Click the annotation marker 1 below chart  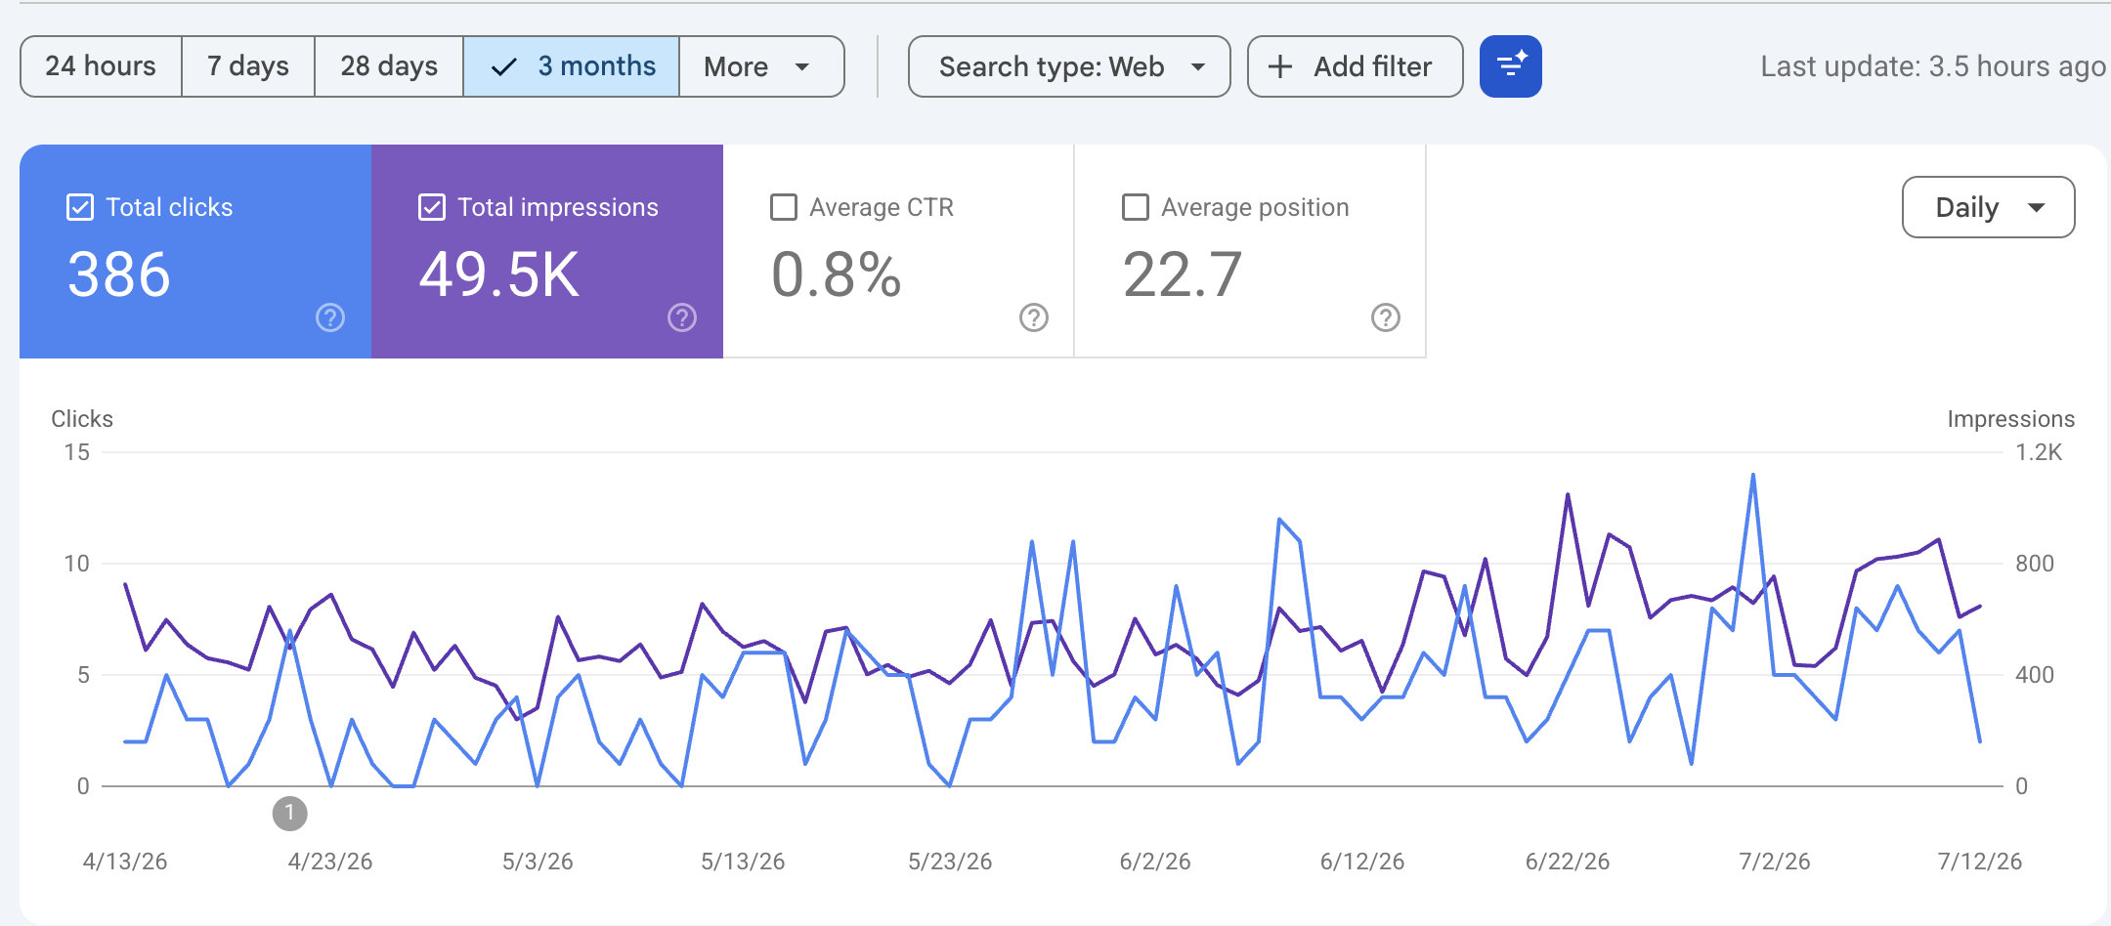(x=289, y=813)
